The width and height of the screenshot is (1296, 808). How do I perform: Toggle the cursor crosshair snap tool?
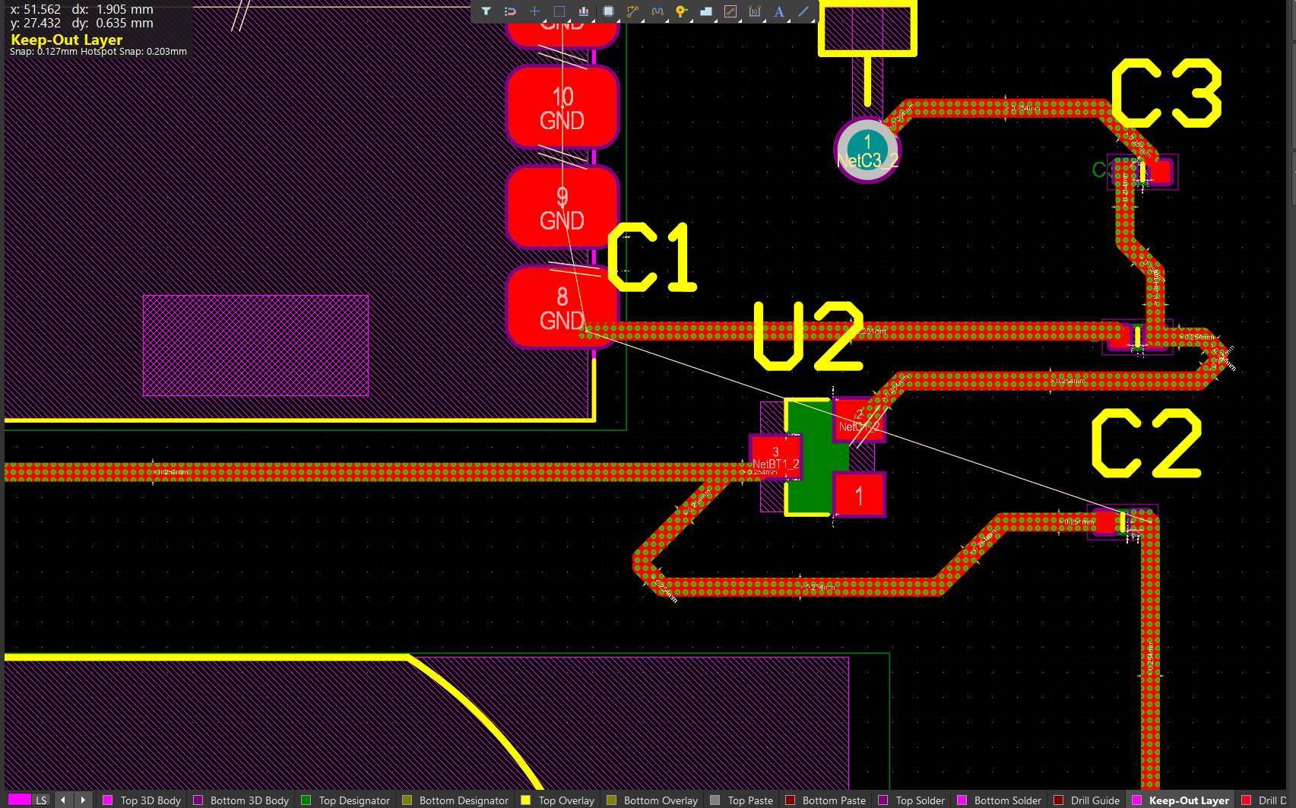(x=534, y=11)
